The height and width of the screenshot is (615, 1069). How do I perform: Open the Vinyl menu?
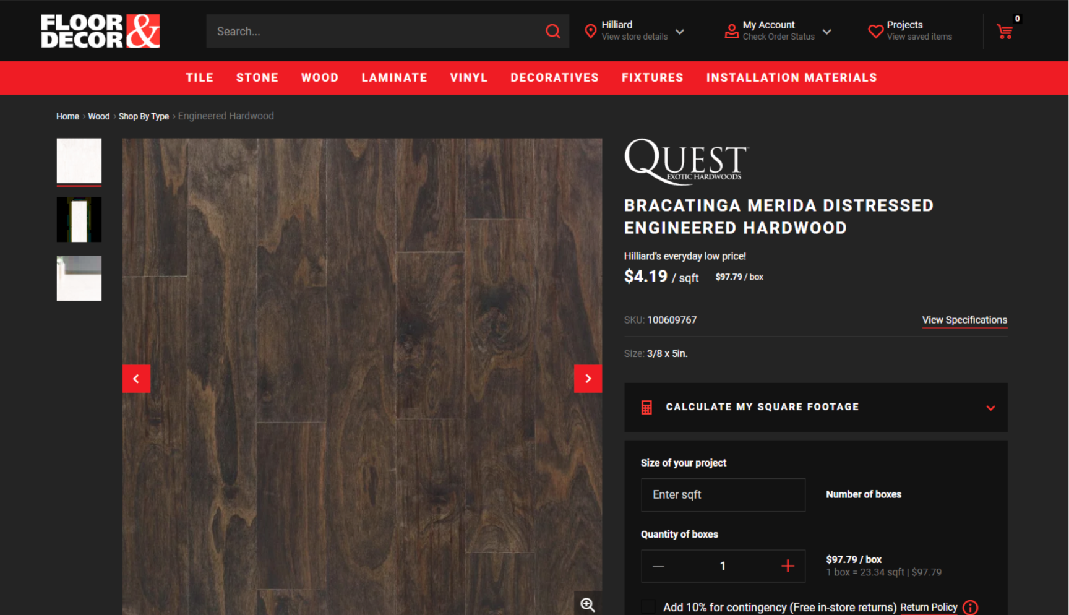click(469, 77)
